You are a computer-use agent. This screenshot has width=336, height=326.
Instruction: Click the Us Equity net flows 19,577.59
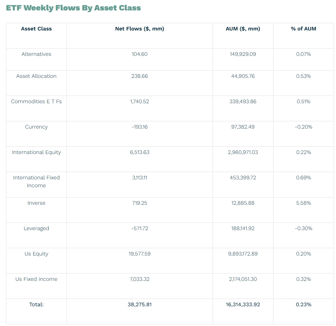point(140,254)
